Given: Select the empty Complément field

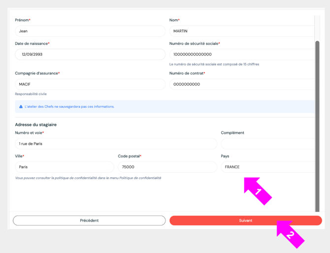Looking at the screenshot, I should (267, 144).
